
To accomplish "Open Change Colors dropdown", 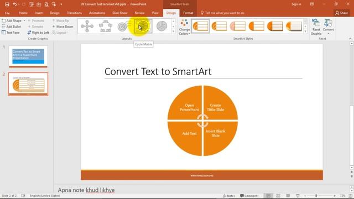I will [x=184, y=27].
